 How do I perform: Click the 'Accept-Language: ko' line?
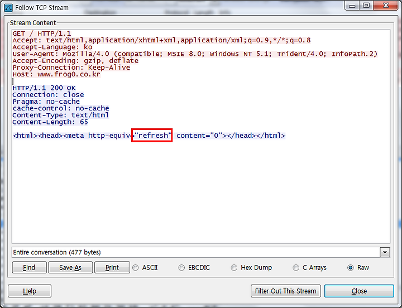52,47
